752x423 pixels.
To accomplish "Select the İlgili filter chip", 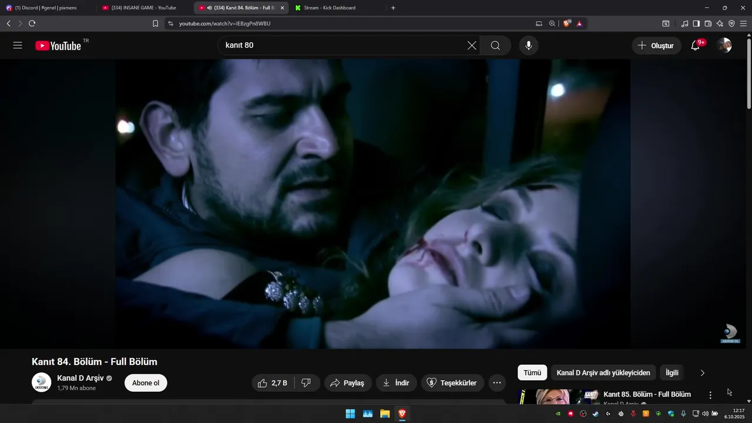I will point(672,372).
